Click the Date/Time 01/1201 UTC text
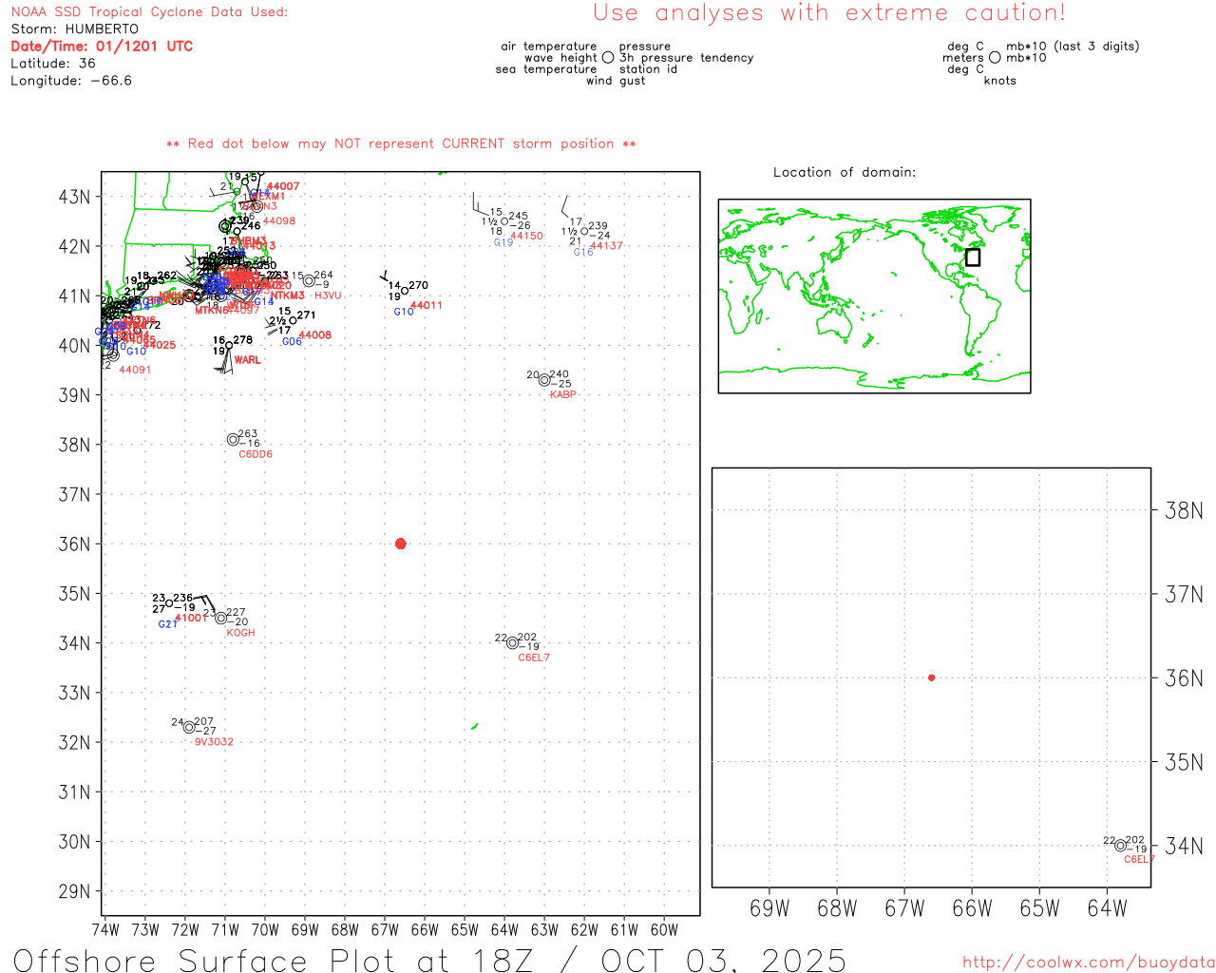1216x973 pixels. point(102,47)
